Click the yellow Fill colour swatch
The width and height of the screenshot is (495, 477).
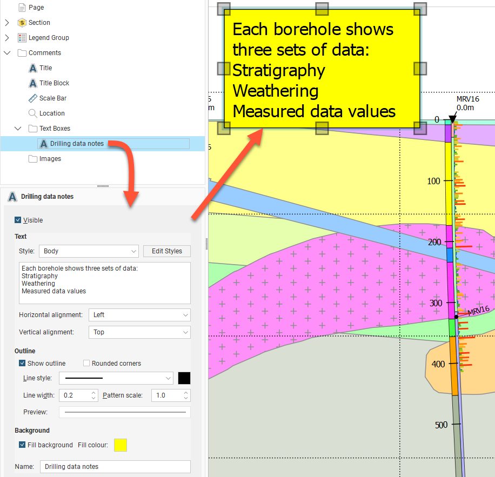(x=121, y=445)
